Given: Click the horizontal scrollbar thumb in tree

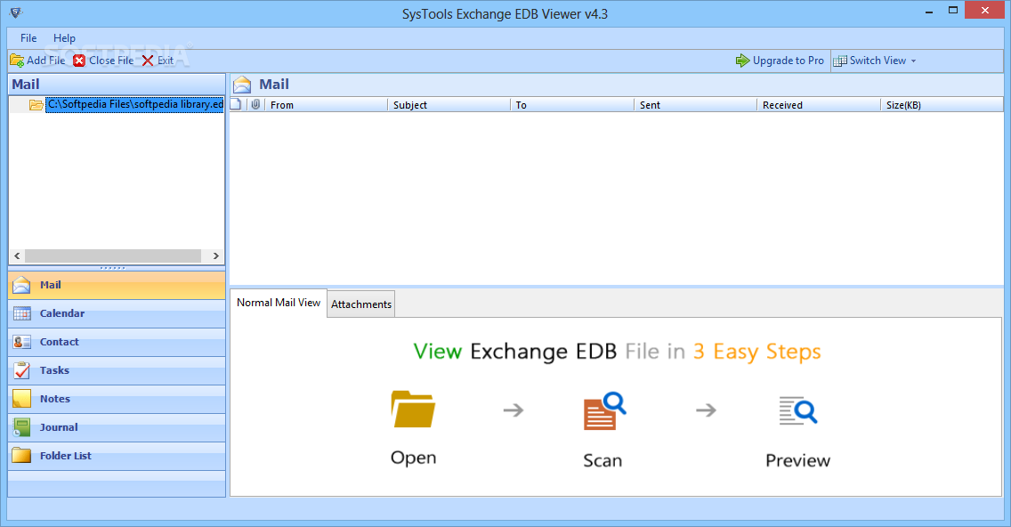Looking at the screenshot, I should click(113, 256).
